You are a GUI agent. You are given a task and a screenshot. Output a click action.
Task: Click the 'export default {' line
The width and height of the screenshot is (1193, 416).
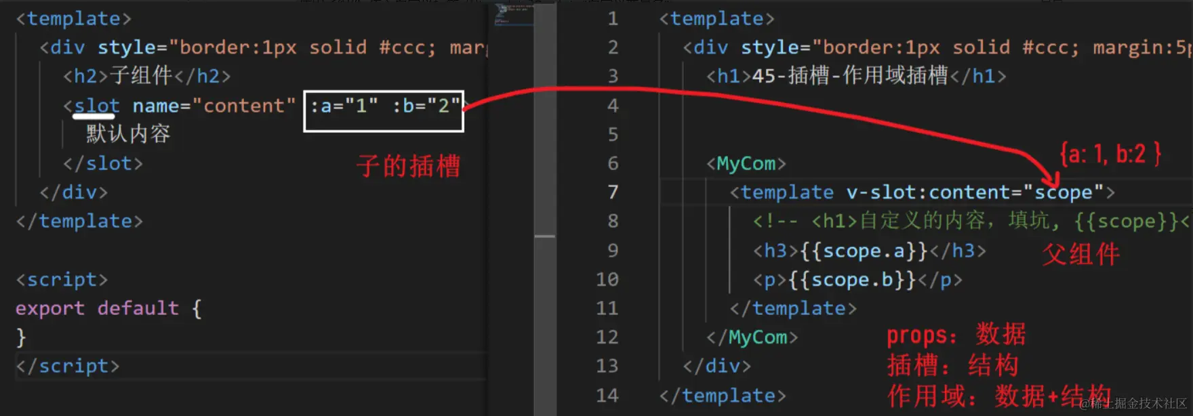[108, 308]
